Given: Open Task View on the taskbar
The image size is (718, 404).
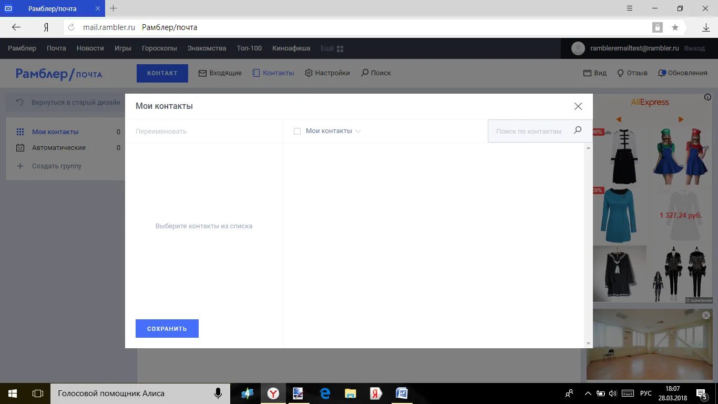Looking at the screenshot, I should (x=38, y=393).
